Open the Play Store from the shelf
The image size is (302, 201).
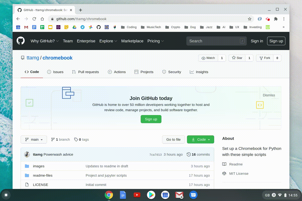pos(151,195)
